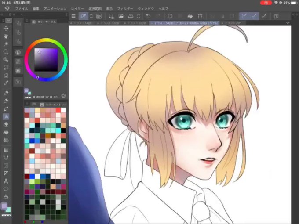
Task: Select sub teal color chip under color wheel
Action: (x=29, y=93)
